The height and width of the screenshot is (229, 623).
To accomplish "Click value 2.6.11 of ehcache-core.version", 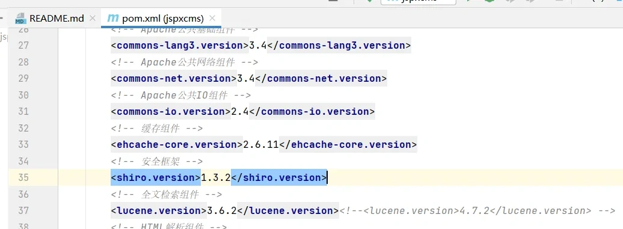I will pyautogui.click(x=261, y=144).
